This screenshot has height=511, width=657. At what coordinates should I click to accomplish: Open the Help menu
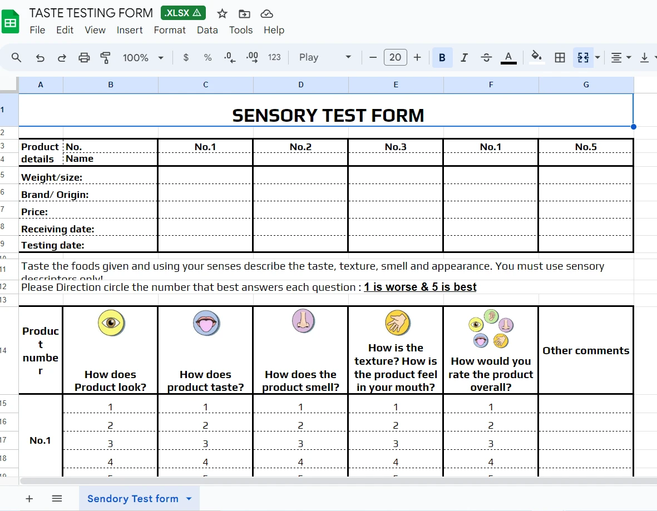tap(274, 30)
